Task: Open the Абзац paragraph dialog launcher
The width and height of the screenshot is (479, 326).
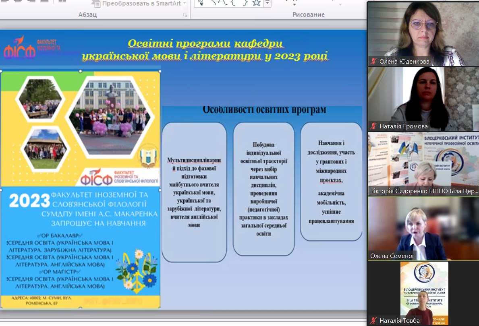Action: [185, 15]
